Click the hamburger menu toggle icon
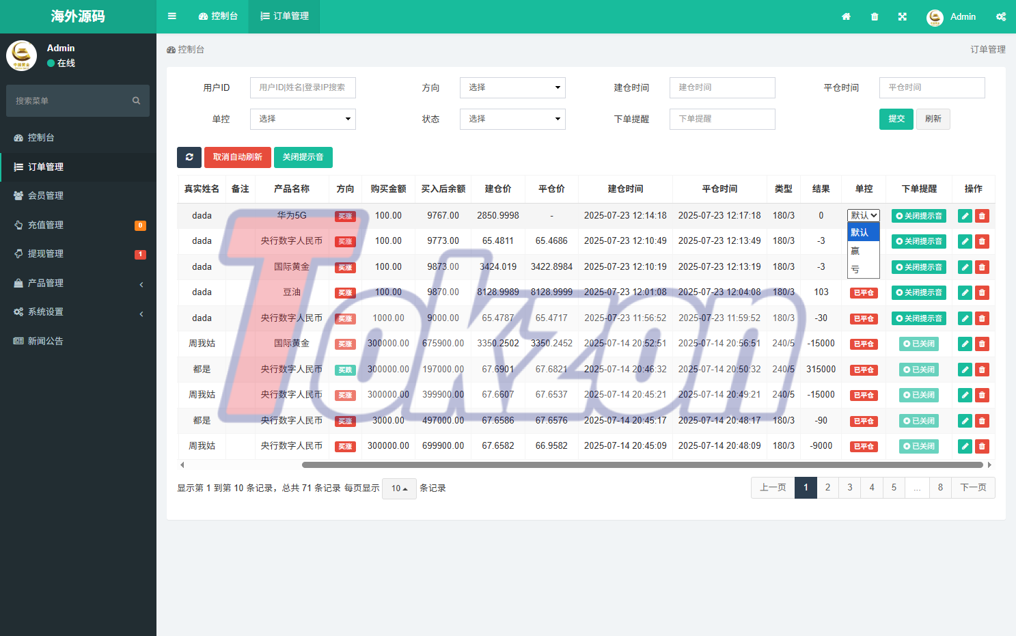The image size is (1016, 636). (172, 16)
